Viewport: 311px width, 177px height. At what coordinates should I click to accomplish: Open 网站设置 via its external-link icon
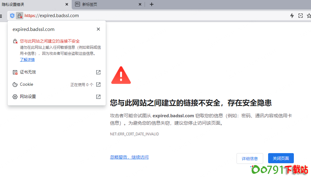tap(98, 97)
